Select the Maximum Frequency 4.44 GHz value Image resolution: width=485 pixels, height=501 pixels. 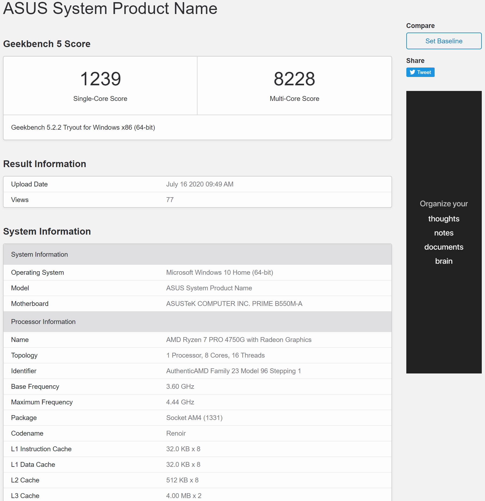pos(180,402)
